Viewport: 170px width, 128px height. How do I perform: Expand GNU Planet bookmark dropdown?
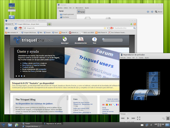101,32
